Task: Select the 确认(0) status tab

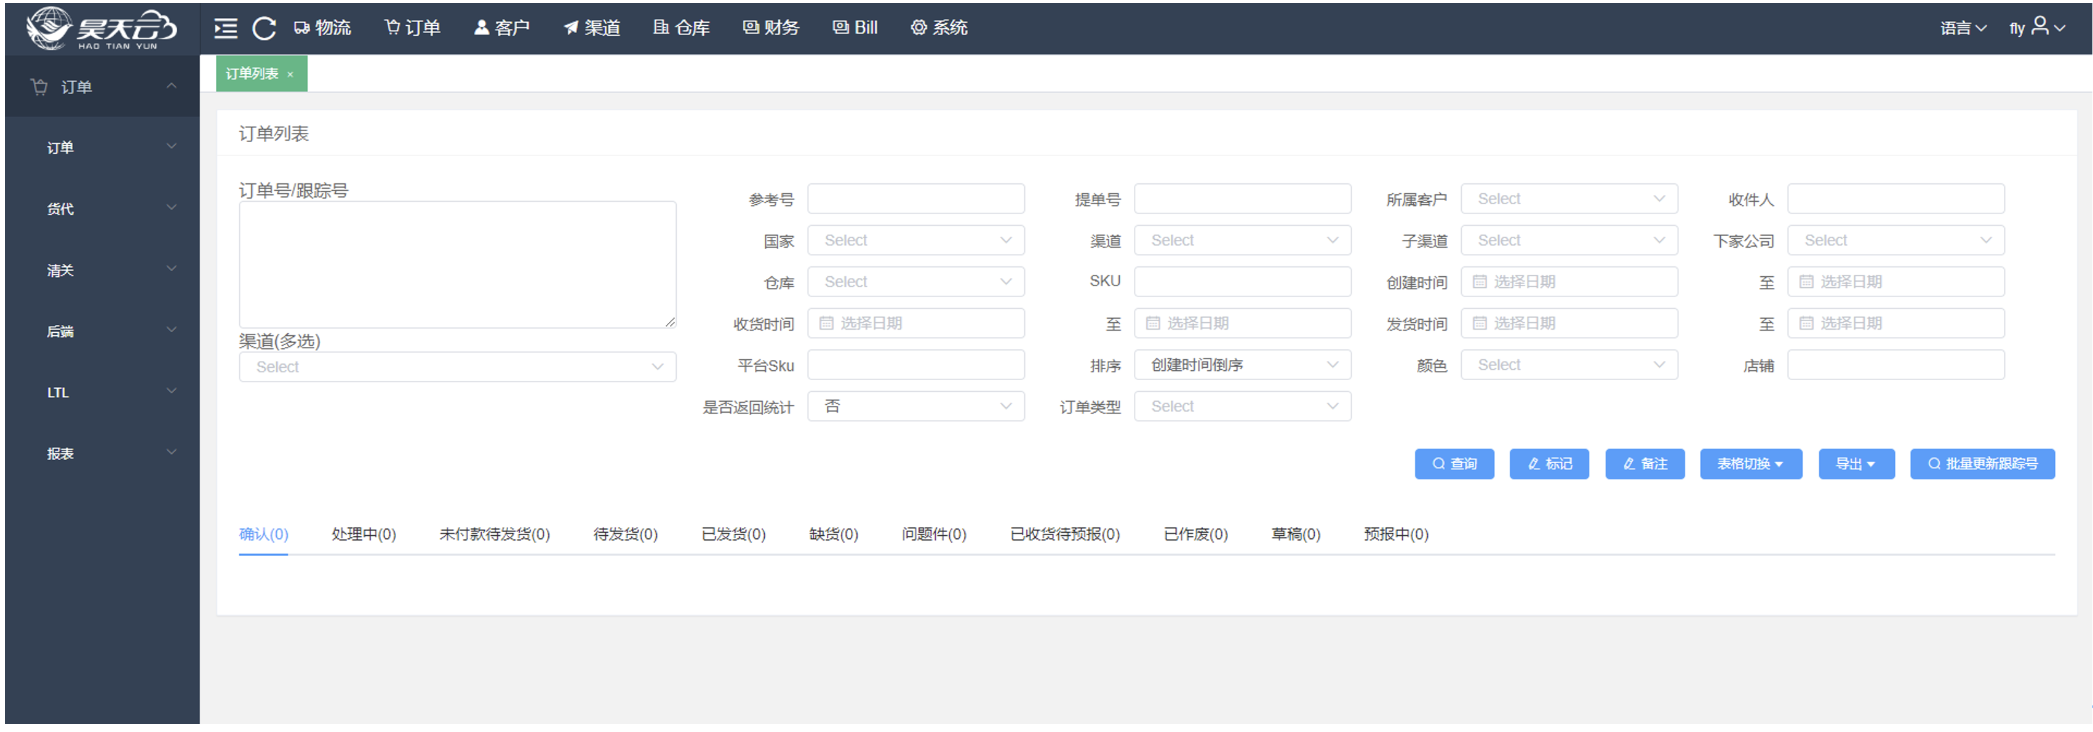Action: tap(263, 535)
